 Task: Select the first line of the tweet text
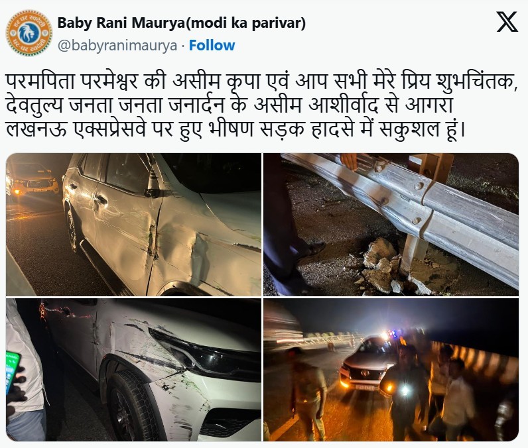pyautogui.click(x=261, y=82)
